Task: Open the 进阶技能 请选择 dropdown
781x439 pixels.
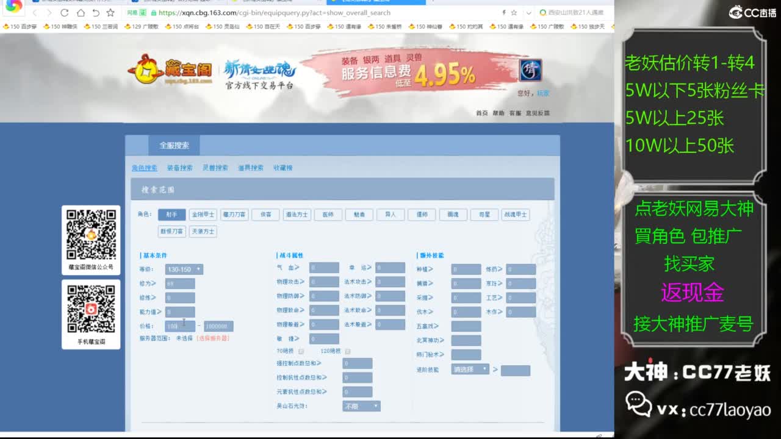Action: coord(470,369)
